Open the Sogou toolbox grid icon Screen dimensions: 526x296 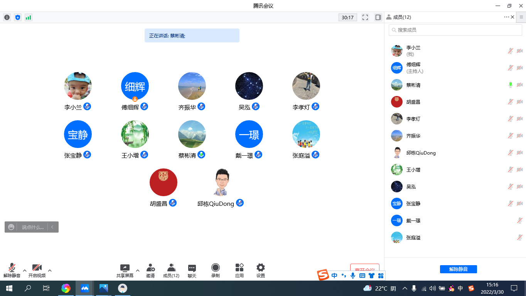tap(381, 276)
